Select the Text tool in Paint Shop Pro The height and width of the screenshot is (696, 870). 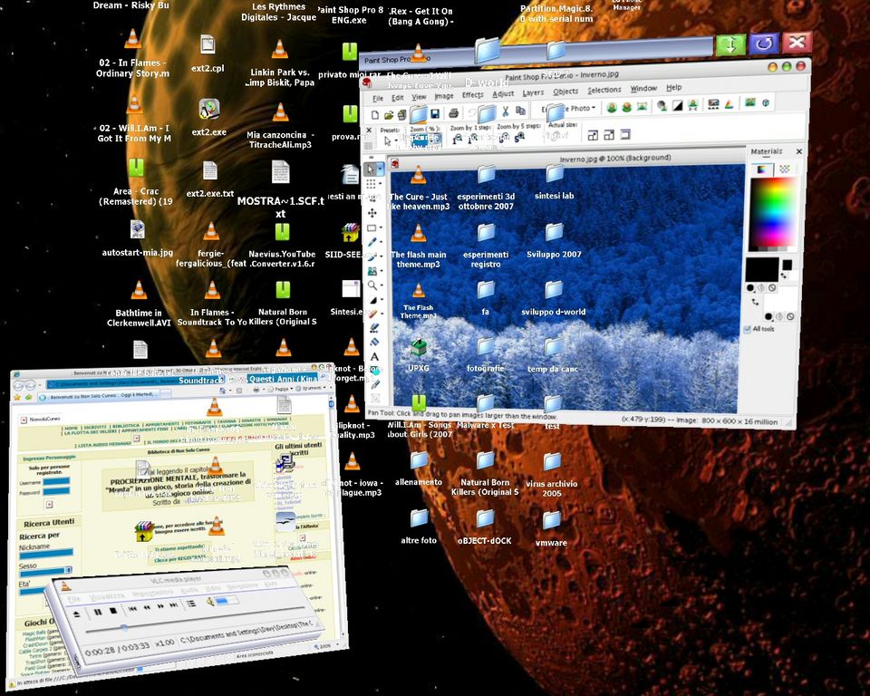[374, 356]
